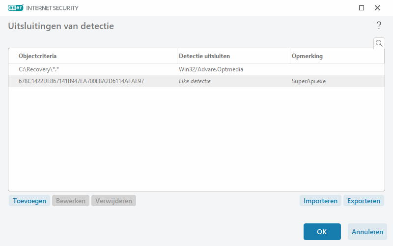Image resolution: width=393 pixels, height=246 pixels.
Task: Click Toevoegen to add an exclusion
Action: pos(29,201)
